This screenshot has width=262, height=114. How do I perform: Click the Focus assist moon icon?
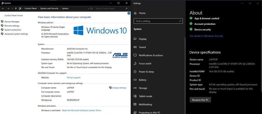point(135,64)
